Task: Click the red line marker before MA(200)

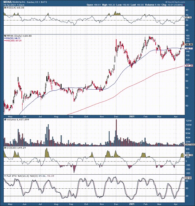Action: (x=5, y=41)
